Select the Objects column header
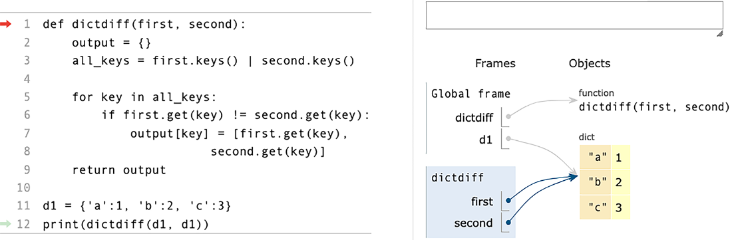 click(589, 63)
